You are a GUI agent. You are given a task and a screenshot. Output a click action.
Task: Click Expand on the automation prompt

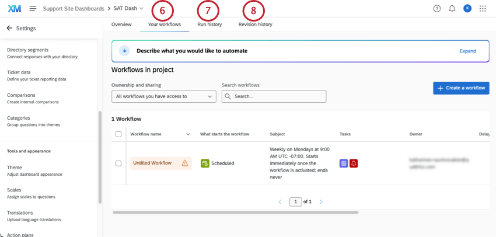(467, 51)
